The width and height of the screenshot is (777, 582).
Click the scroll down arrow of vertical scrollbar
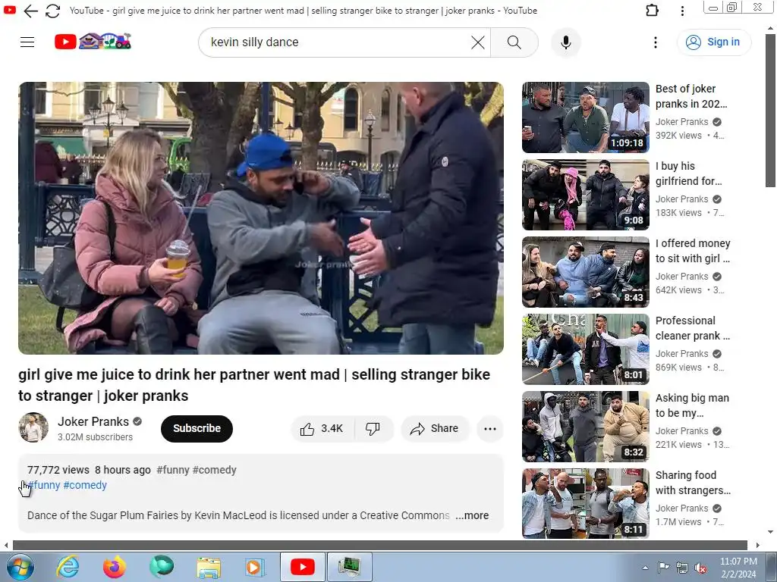pyautogui.click(x=770, y=532)
